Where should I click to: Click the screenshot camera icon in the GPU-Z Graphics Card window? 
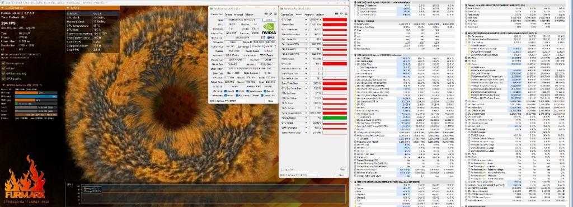pos(266,13)
